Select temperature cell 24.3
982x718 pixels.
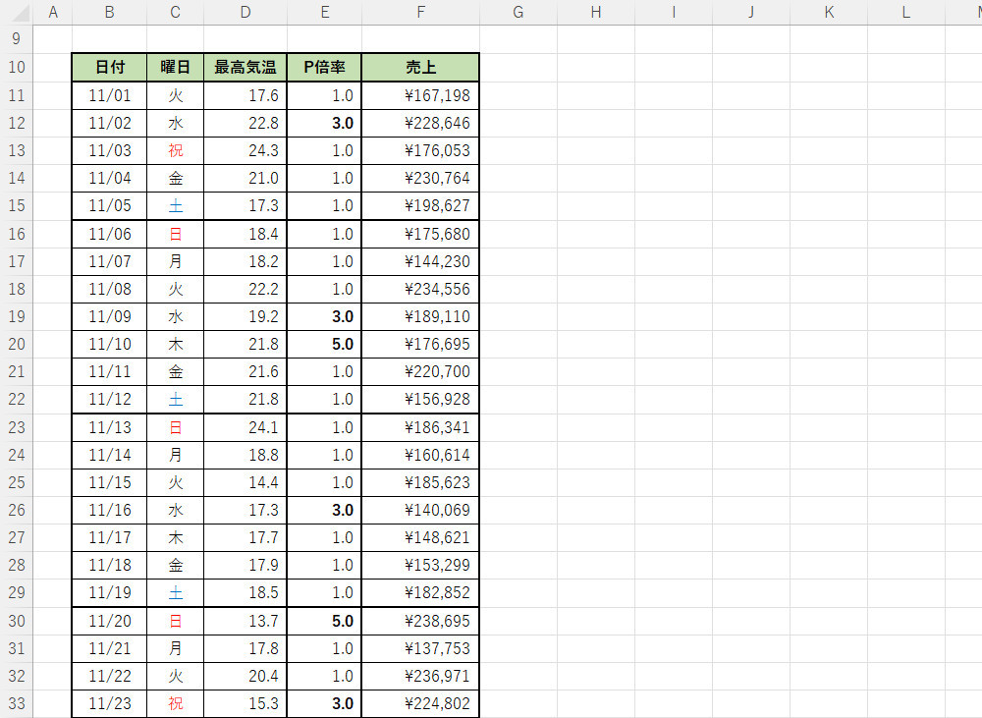[x=245, y=150]
